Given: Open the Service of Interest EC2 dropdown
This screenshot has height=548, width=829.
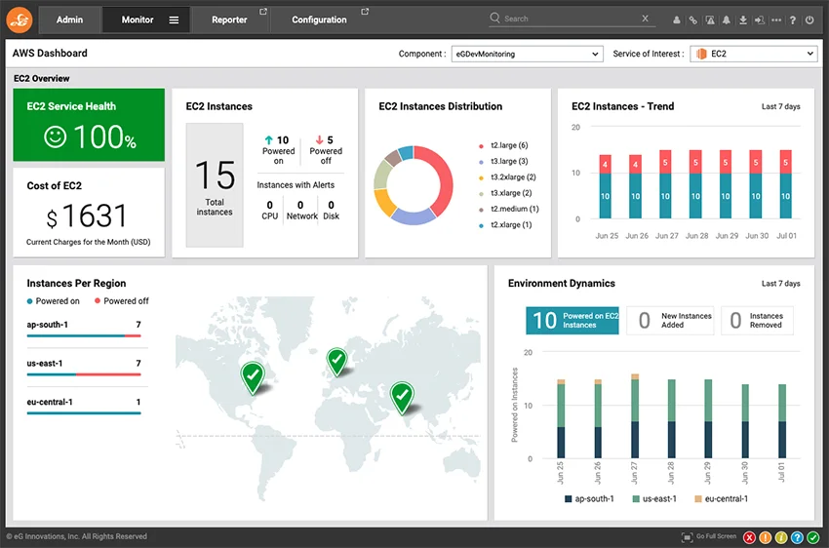Looking at the screenshot, I should point(754,54).
